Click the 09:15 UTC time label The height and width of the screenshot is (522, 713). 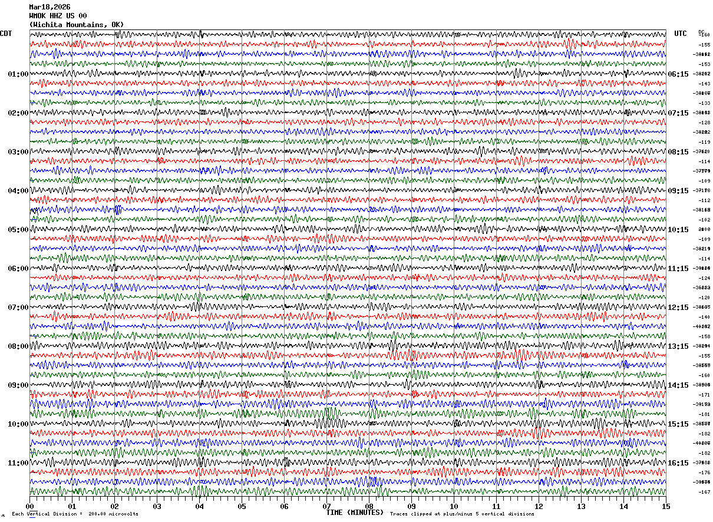click(678, 191)
